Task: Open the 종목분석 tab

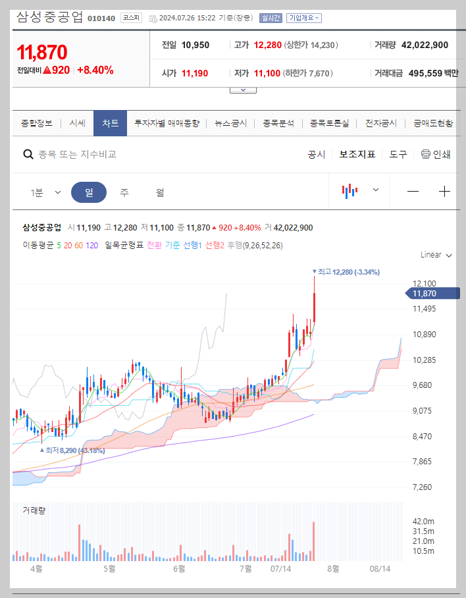Action: click(x=278, y=123)
